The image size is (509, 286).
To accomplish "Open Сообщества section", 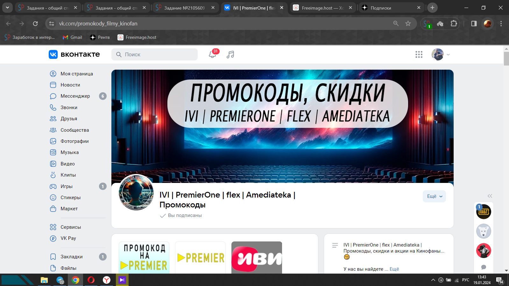I will (75, 130).
